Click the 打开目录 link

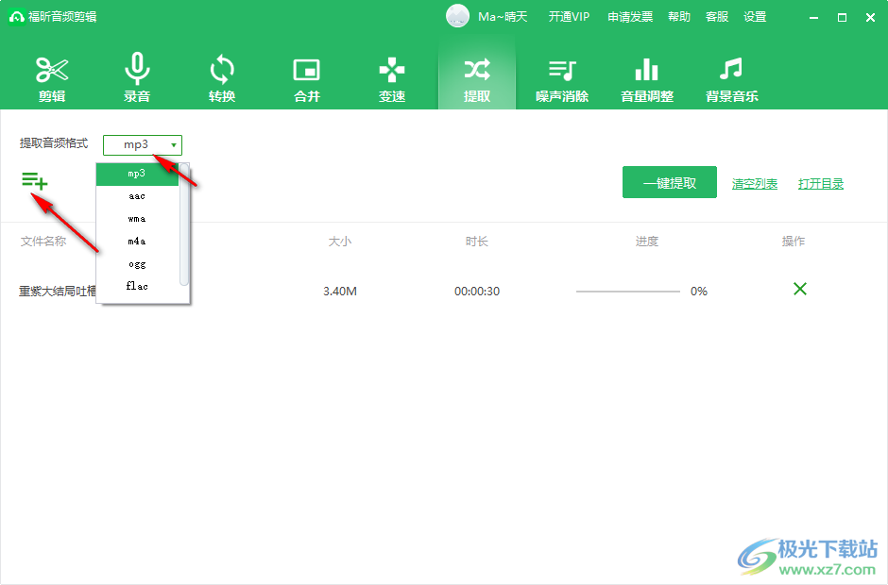(821, 184)
